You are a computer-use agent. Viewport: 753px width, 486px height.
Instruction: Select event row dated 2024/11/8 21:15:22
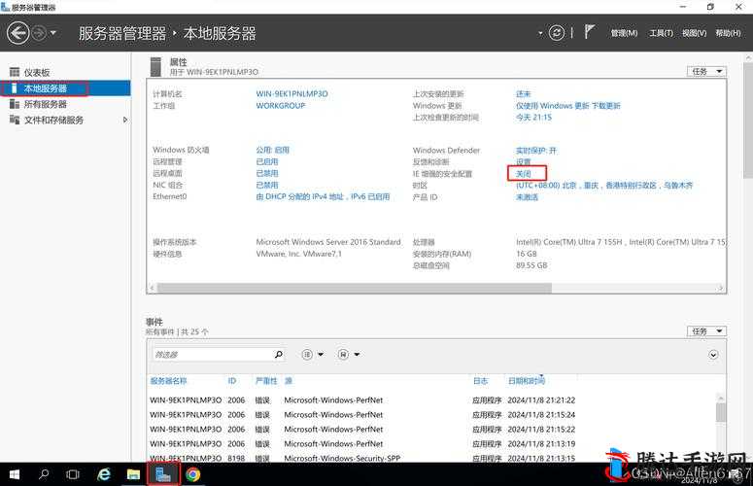(432, 430)
